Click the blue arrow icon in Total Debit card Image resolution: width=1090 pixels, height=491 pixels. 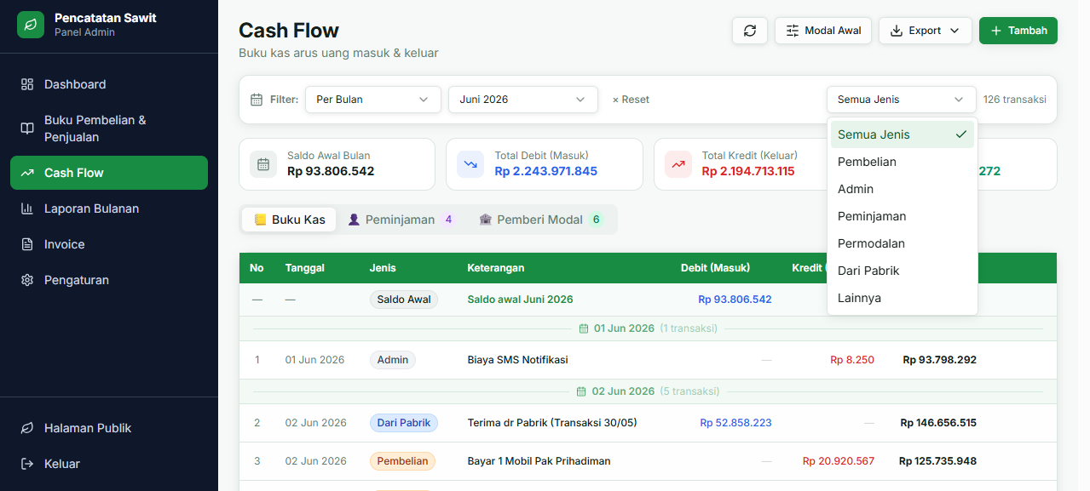click(x=470, y=164)
